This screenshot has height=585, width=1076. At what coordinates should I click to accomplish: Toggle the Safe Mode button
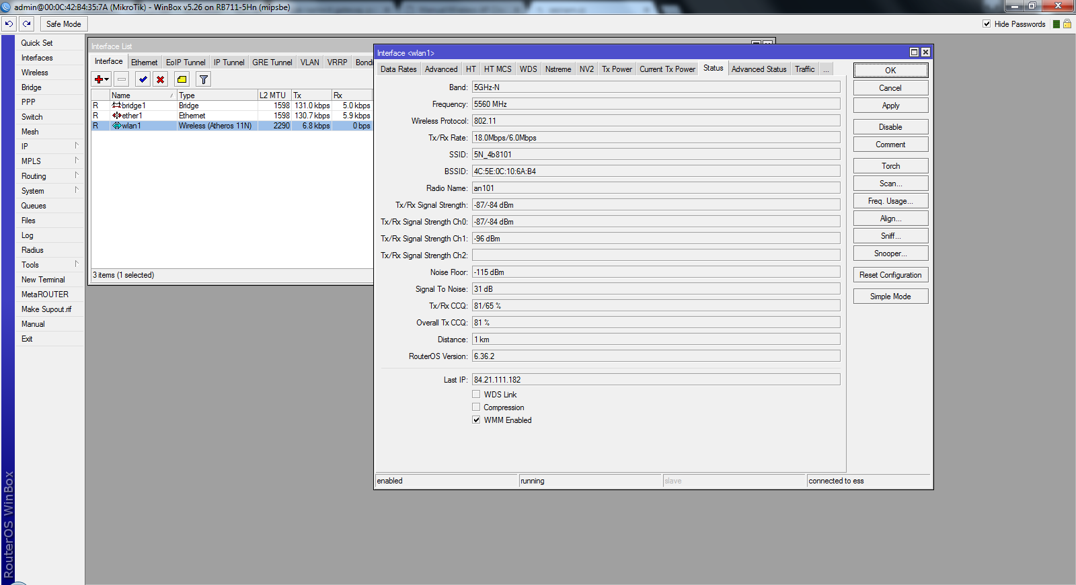pos(64,24)
